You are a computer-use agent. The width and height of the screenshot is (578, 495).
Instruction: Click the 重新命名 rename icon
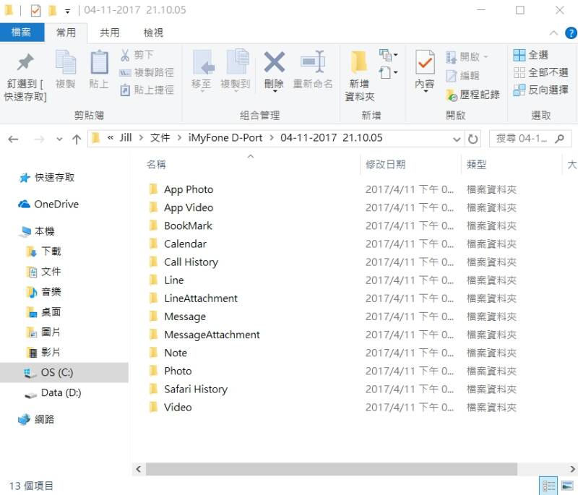pyautogui.click(x=313, y=61)
